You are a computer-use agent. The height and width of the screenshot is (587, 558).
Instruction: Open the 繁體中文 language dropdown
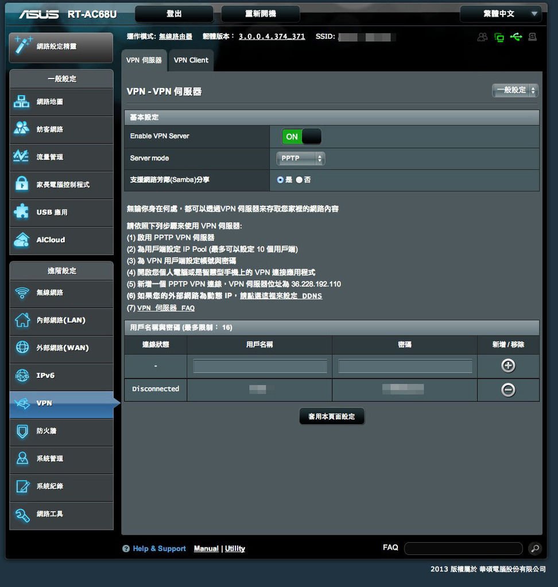pyautogui.click(x=501, y=14)
